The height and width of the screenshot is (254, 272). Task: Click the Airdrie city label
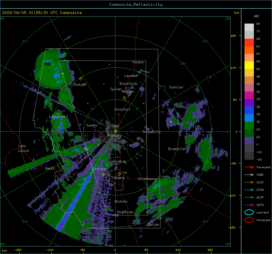119,161
